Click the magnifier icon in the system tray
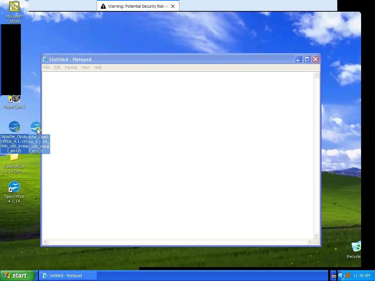375x281 pixels. pyautogui.click(x=348, y=276)
